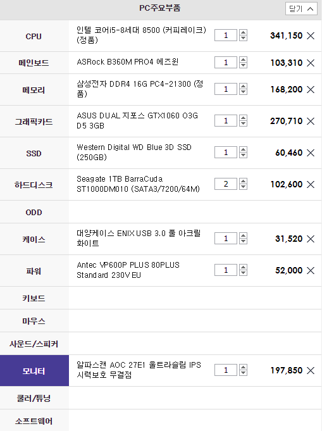Click the hard disk quantity field
This screenshot has height=431, width=322.
[226, 184]
